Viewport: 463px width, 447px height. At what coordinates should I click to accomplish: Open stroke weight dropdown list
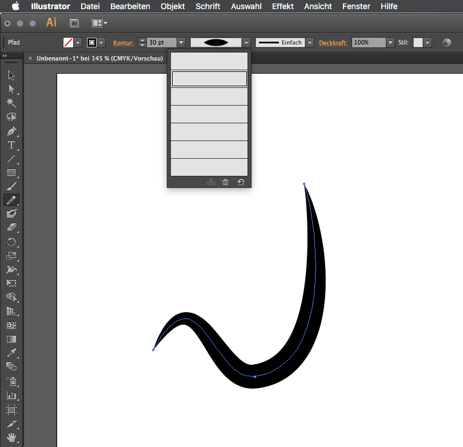pyautogui.click(x=181, y=42)
